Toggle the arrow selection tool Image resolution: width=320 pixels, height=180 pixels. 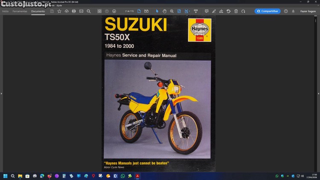point(157,11)
